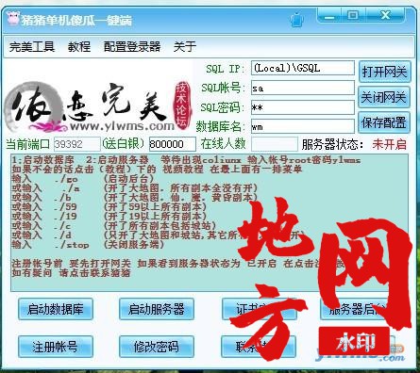Click 注册帐号 button

56,347
